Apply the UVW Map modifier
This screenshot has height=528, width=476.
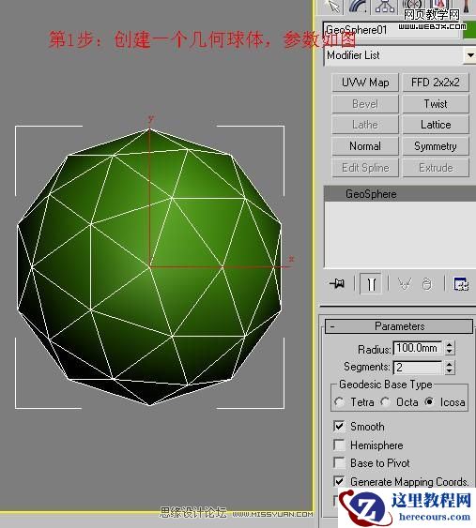[x=365, y=83]
